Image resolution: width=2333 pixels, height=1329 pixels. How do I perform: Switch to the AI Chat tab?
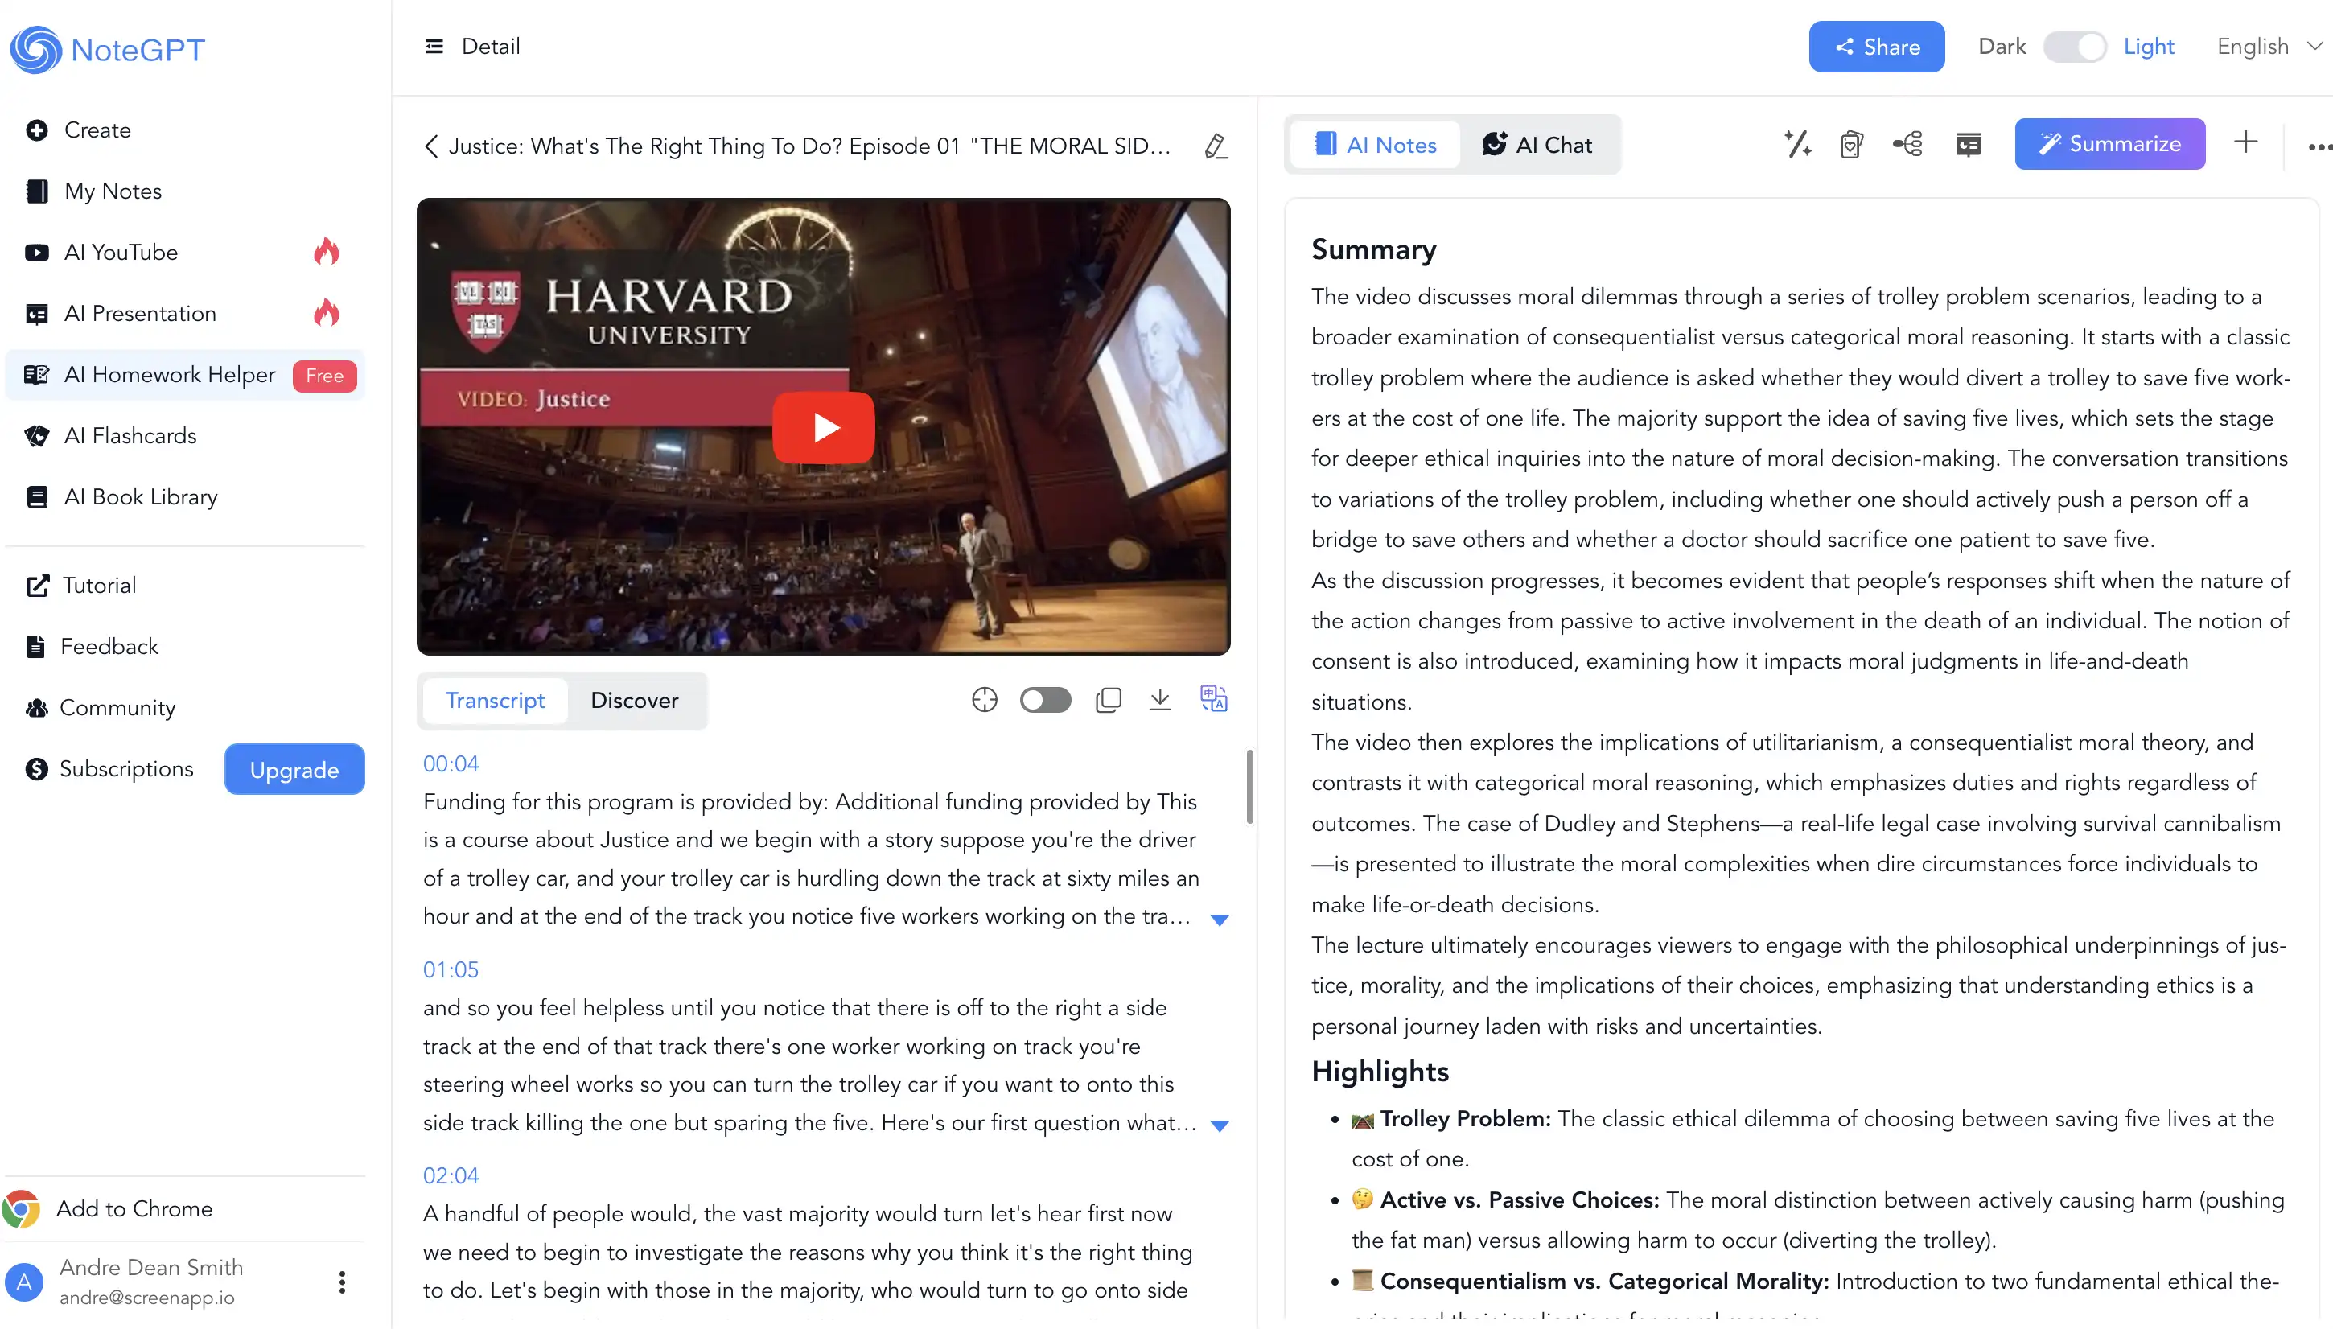pos(1537,145)
